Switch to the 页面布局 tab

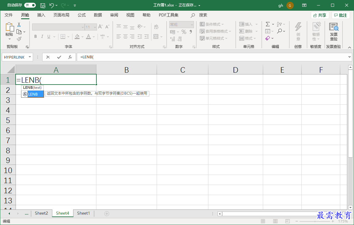(61, 15)
